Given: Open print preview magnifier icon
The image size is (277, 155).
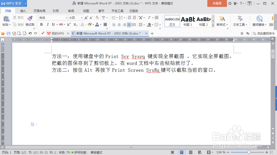Looking at the screenshot, I should (25, 33).
